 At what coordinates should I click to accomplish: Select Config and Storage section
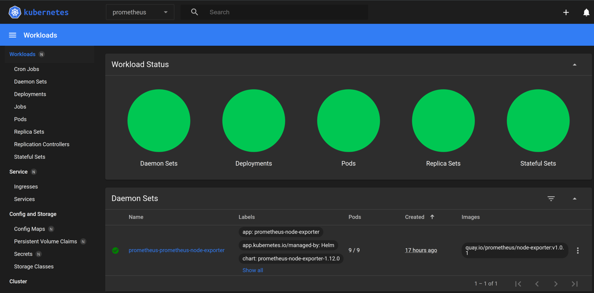pos(33,214)
